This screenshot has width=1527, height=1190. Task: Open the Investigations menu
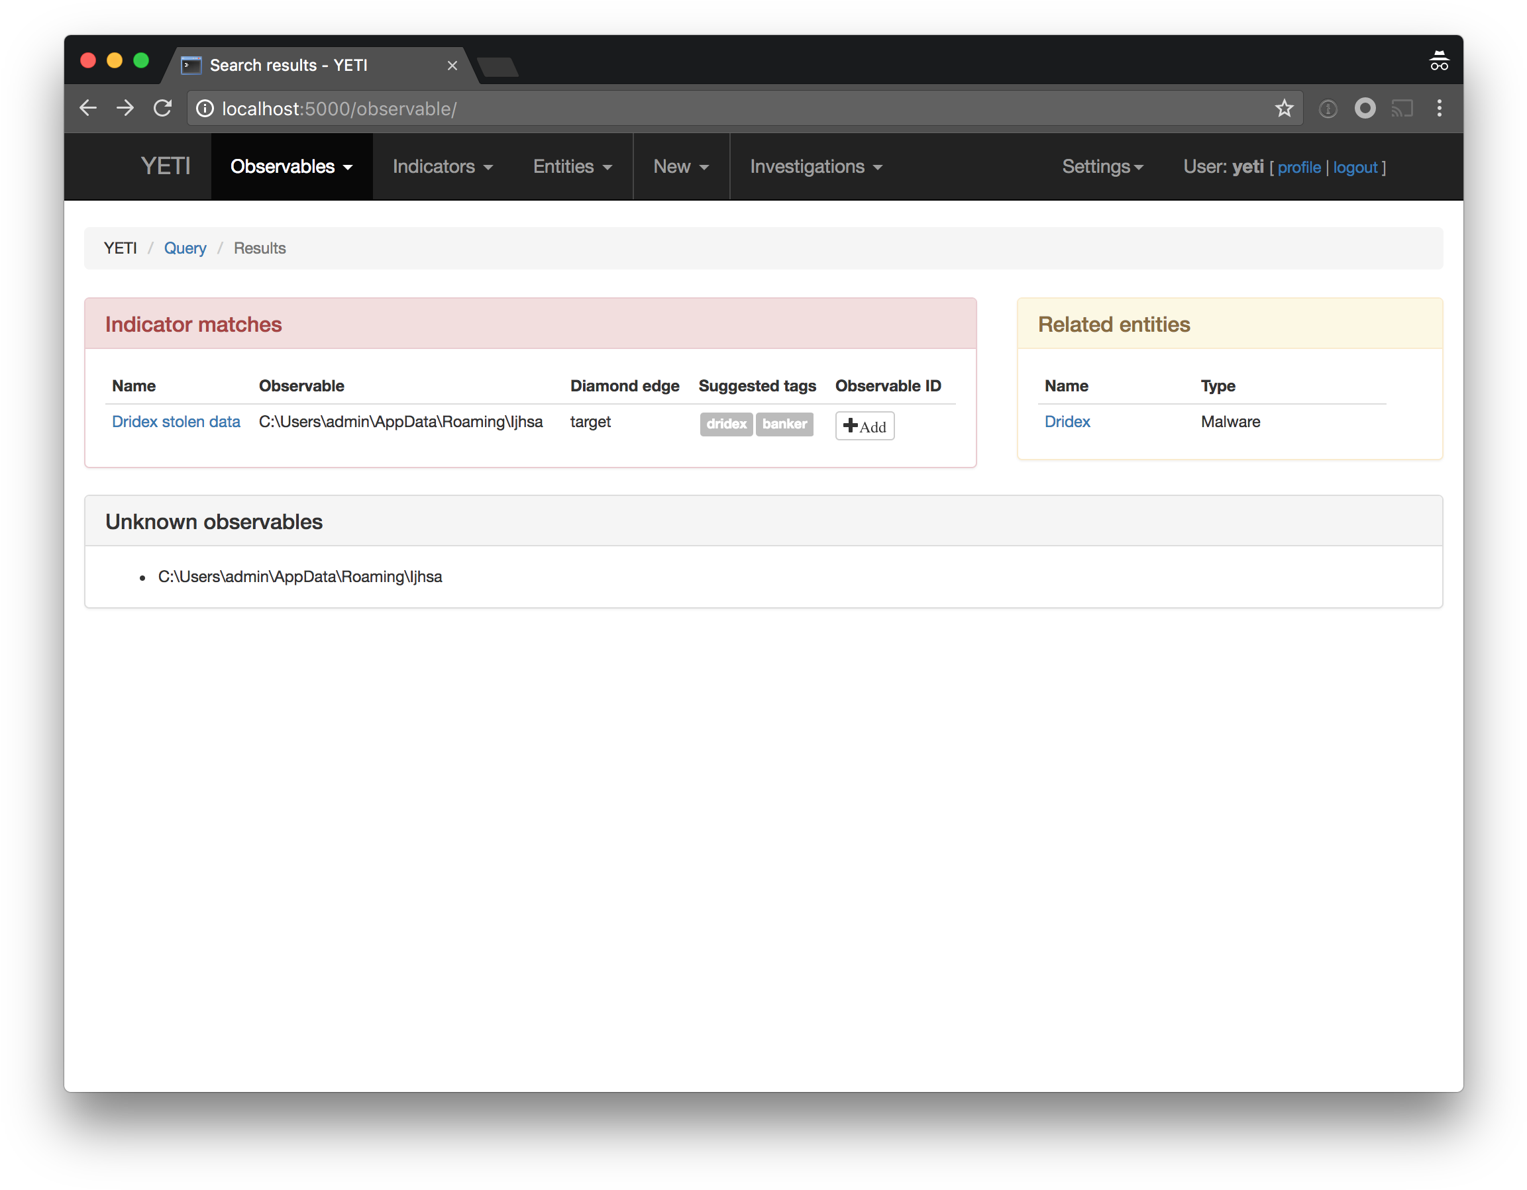tap(816, 167)
